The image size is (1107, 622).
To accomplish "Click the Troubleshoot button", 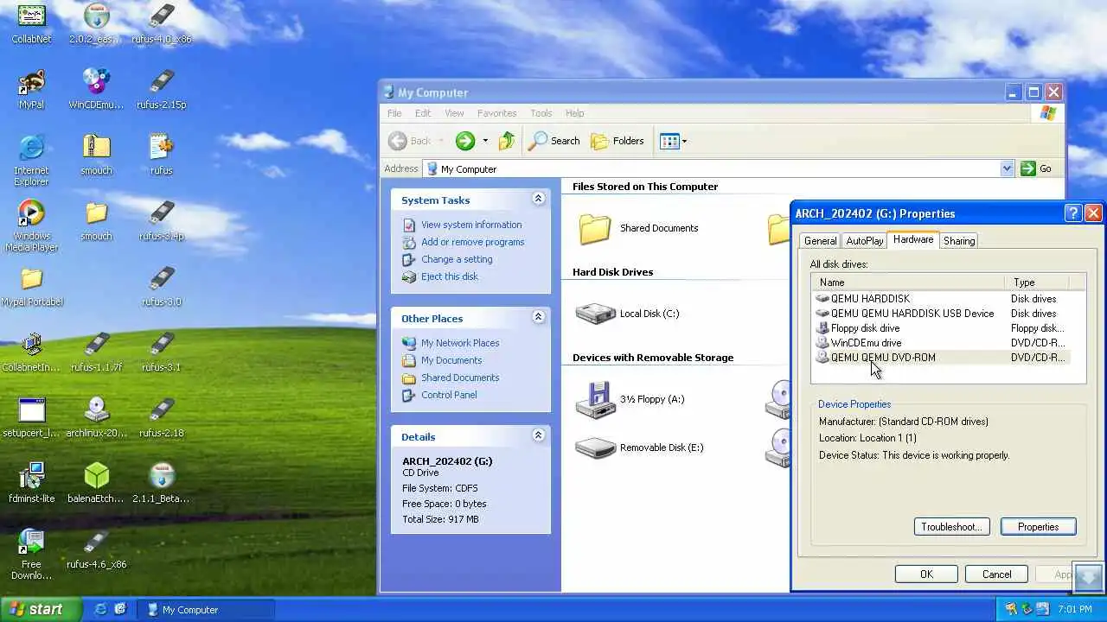I will pos(951,527).
